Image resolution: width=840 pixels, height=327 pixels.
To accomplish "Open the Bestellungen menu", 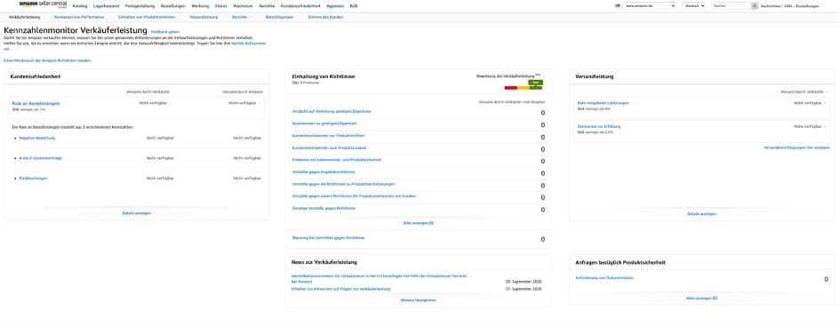I will [173, 6].
